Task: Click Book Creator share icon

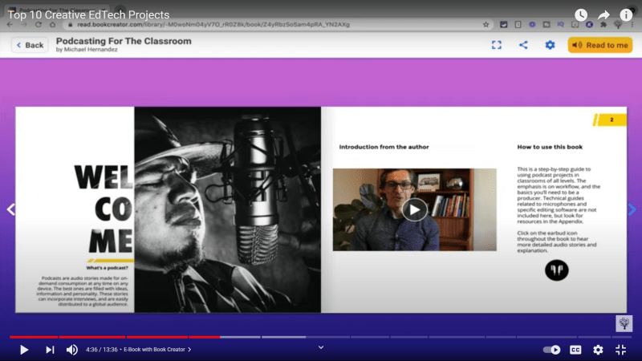Action: pyautogui.click(x=523, y=45)
